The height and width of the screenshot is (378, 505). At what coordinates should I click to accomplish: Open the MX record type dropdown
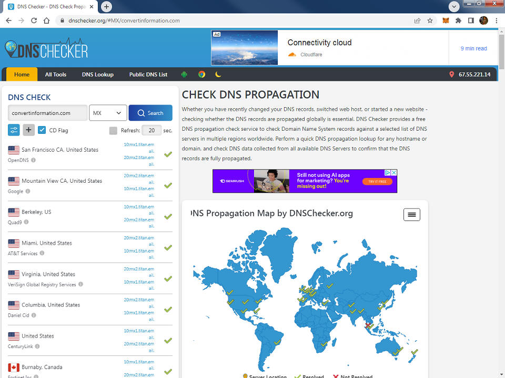108,113
